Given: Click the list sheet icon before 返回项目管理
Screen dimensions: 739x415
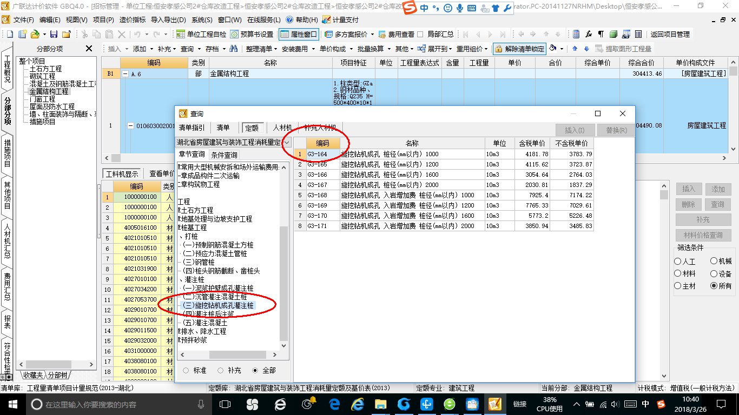Looking at the screenshot, I should (x=638, y=34).
